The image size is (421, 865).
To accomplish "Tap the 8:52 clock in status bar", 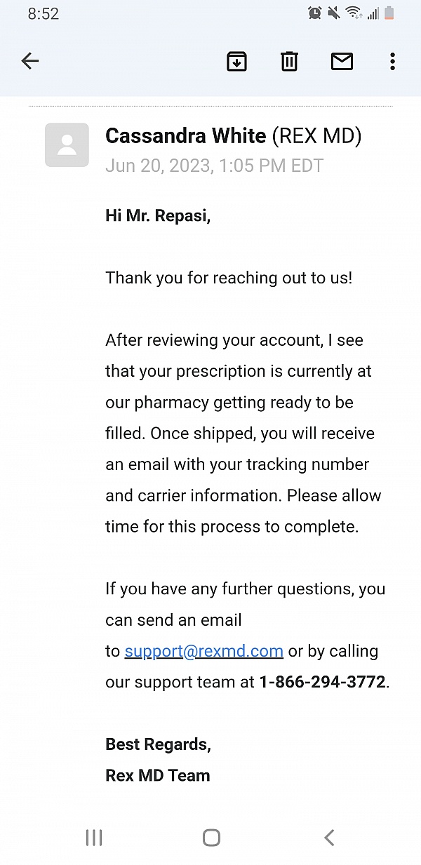I will 44,14.
